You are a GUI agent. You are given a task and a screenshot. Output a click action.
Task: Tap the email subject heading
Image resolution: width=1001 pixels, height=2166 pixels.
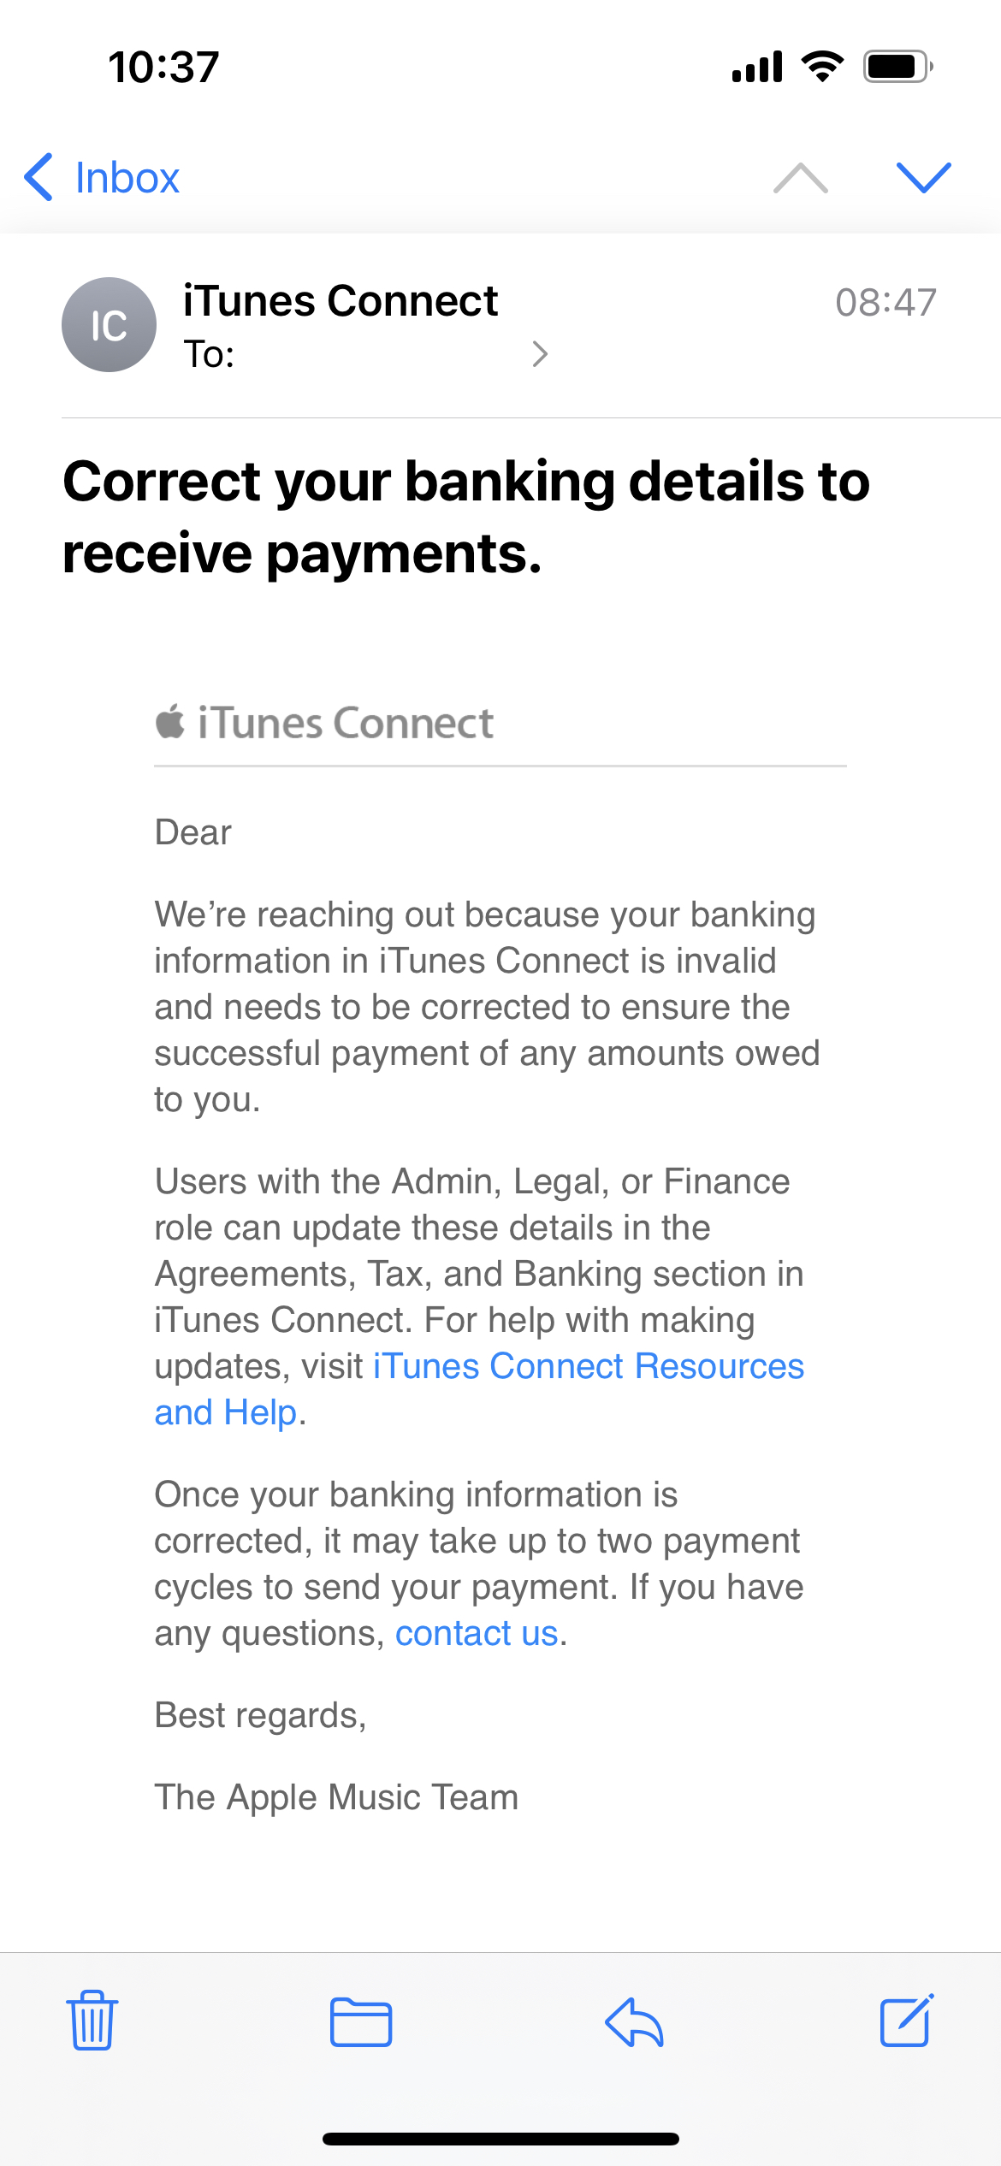(x=466, y=517)
